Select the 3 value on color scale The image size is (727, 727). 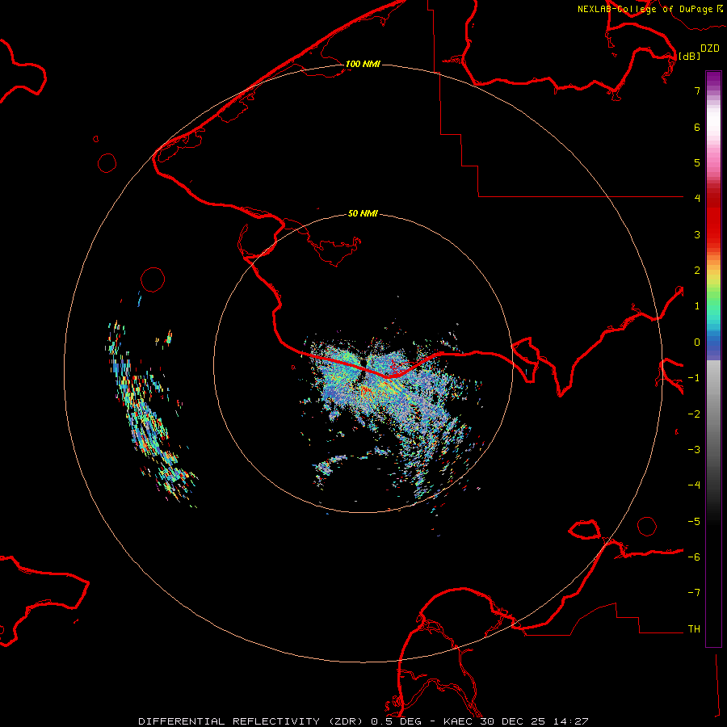(x=697, y=234)
